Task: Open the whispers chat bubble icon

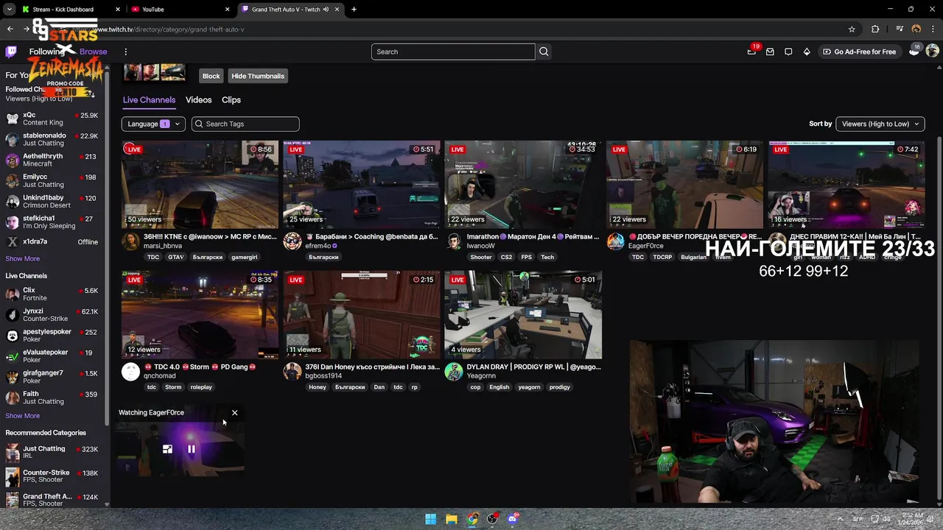Action: [x=788, y=52]
